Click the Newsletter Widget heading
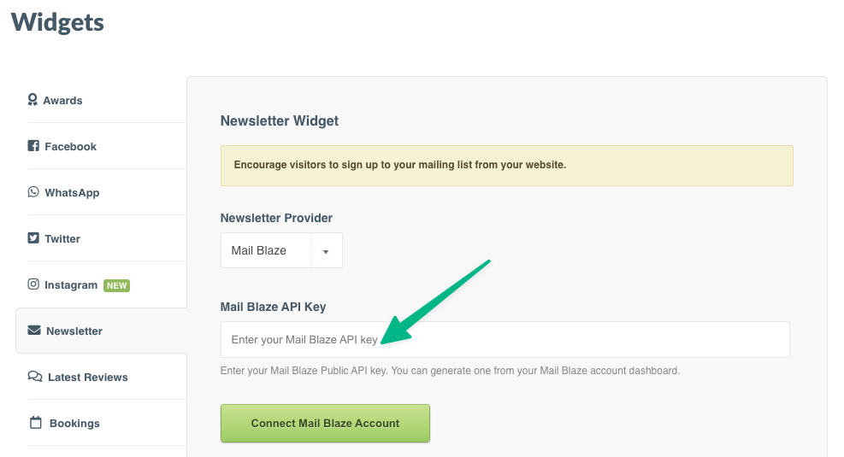 280,121
